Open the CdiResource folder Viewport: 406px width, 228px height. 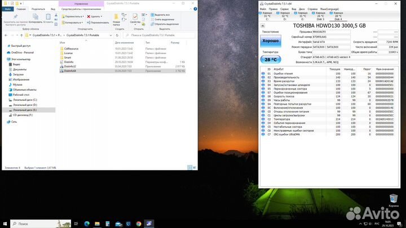pos(71,48)
